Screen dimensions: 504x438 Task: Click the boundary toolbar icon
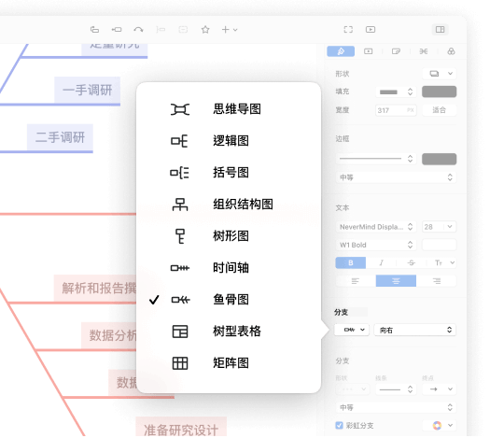(x=183, y=30)
